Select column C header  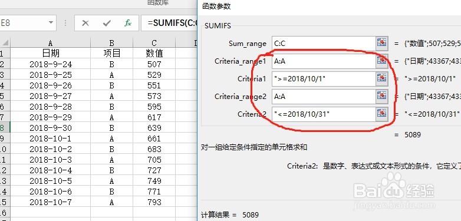(154, 43)
